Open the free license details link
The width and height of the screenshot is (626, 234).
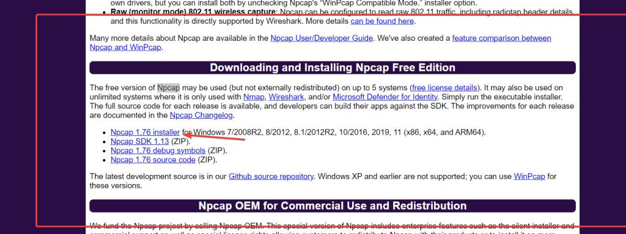coord(444,88)
